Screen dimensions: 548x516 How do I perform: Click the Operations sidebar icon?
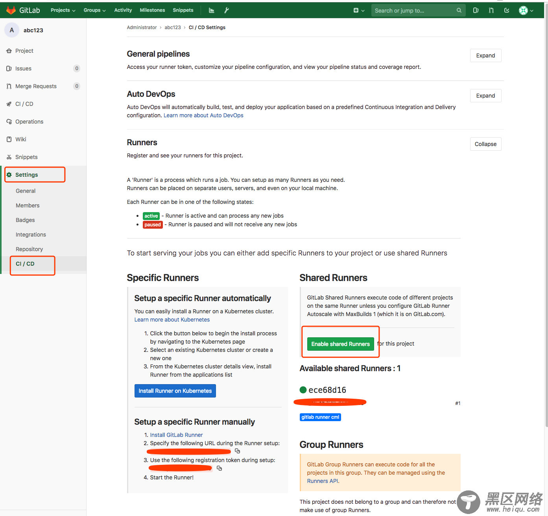tap(9, 122)
